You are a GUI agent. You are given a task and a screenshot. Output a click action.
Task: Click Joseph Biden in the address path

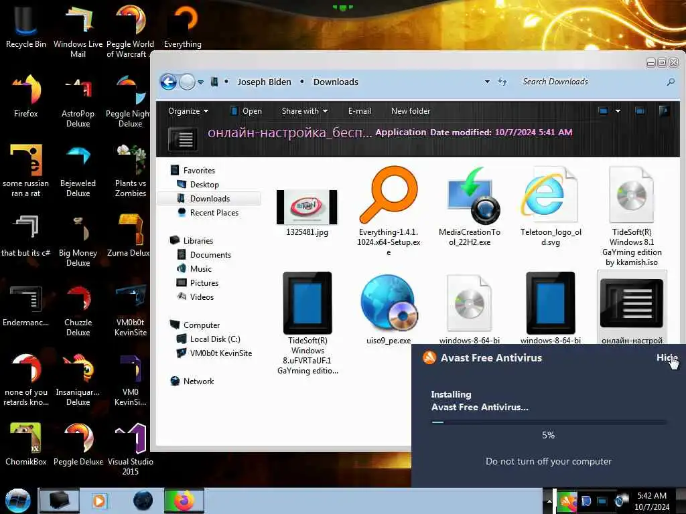(264, 82)
